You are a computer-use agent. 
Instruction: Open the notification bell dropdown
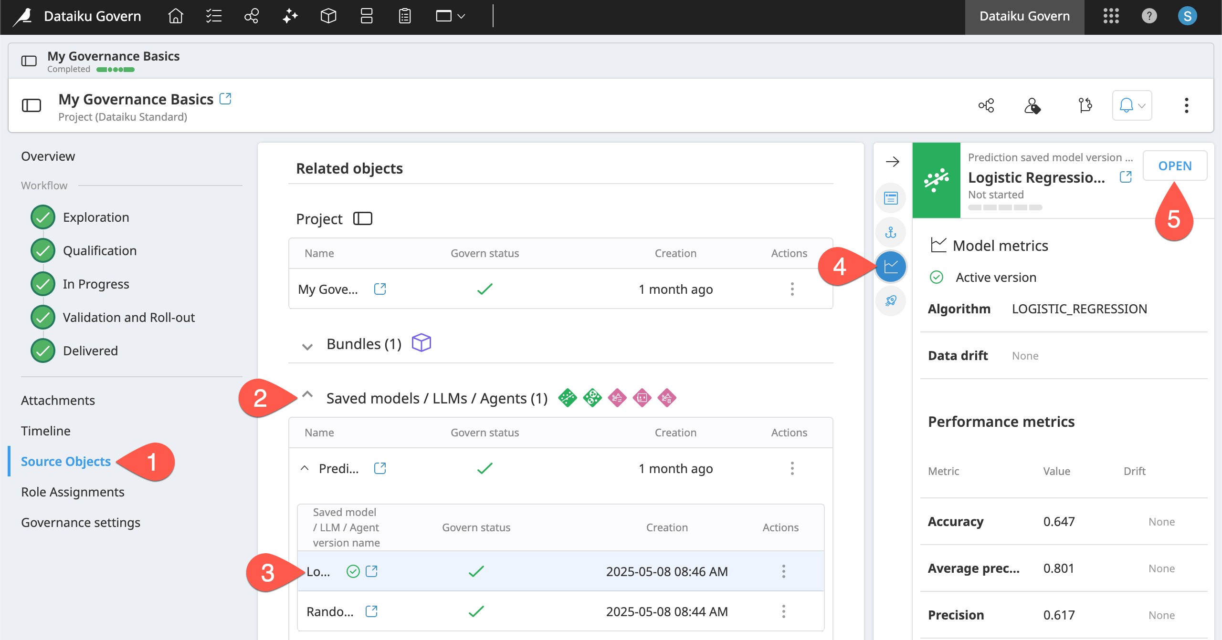(x=1132, y=105)
